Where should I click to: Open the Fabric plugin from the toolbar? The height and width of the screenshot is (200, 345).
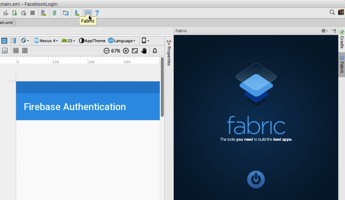point(88,13)
